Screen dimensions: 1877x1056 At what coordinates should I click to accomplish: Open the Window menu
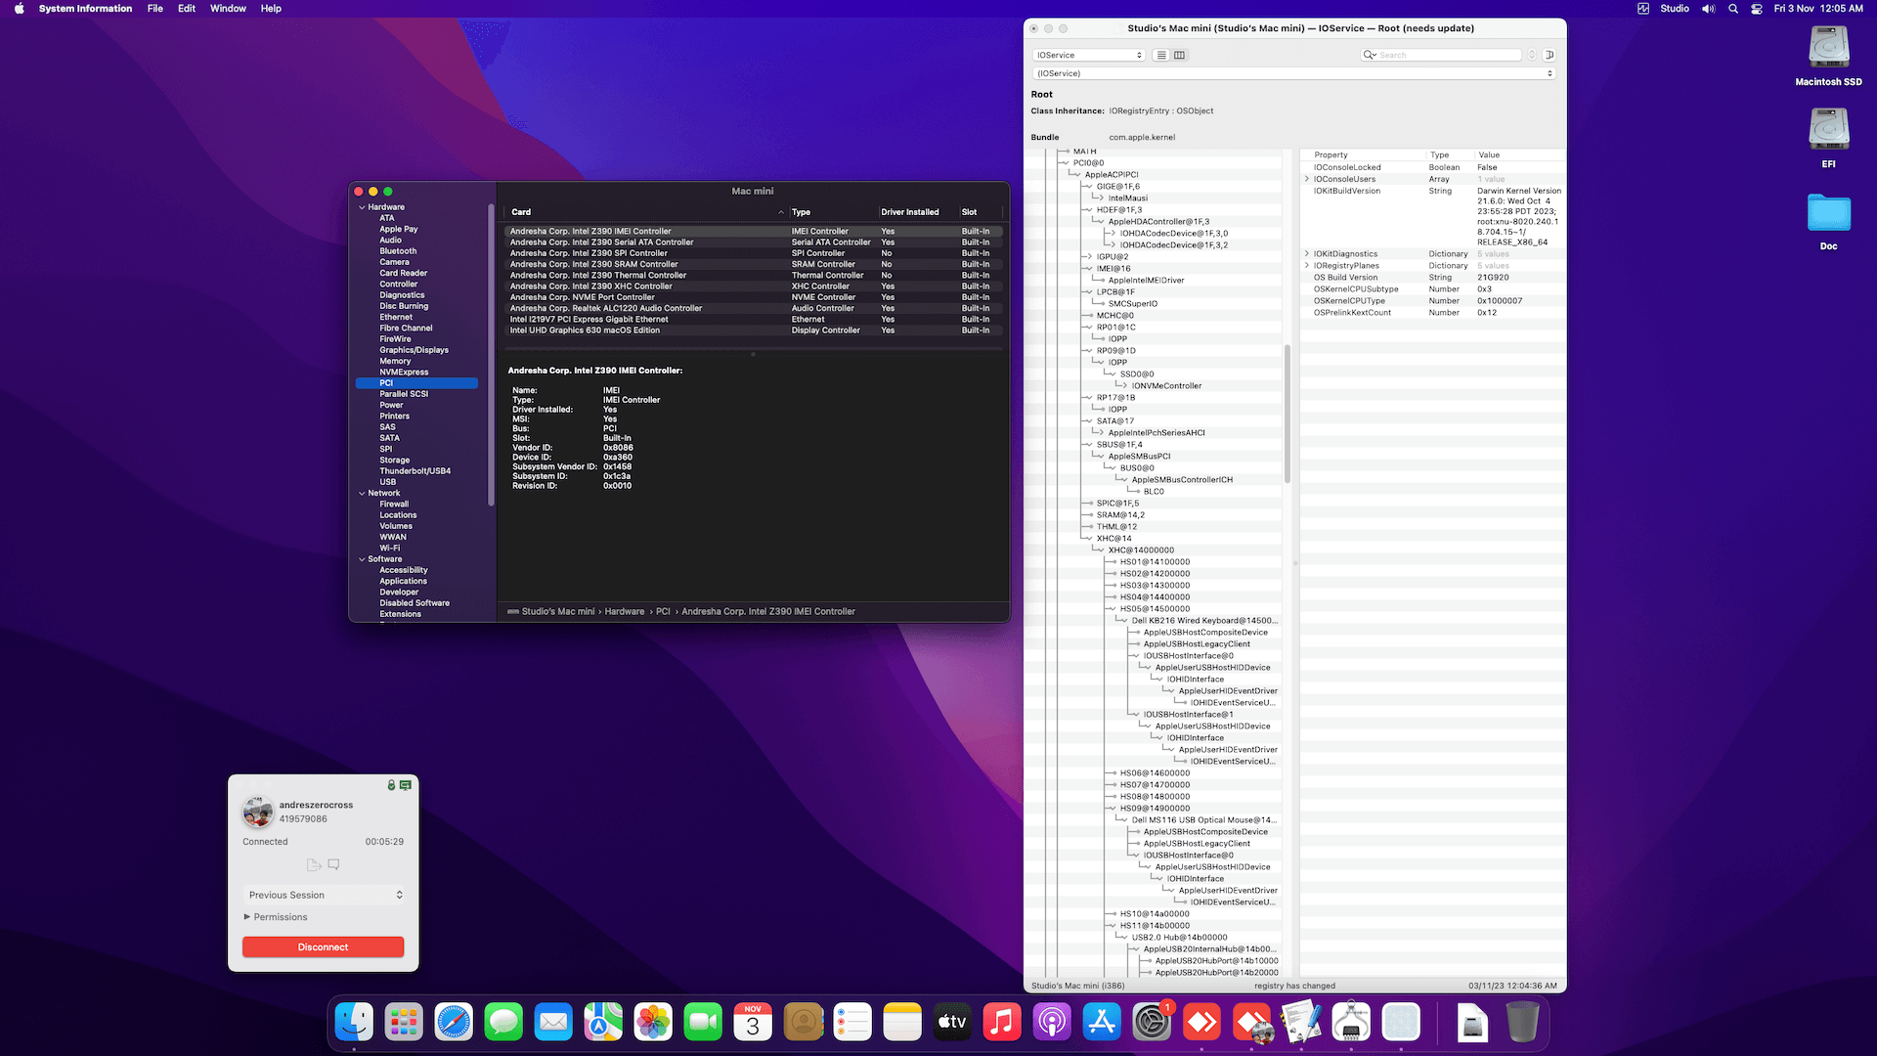228,9
